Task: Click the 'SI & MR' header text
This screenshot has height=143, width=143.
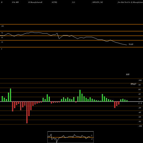Action: coord(15,2)
